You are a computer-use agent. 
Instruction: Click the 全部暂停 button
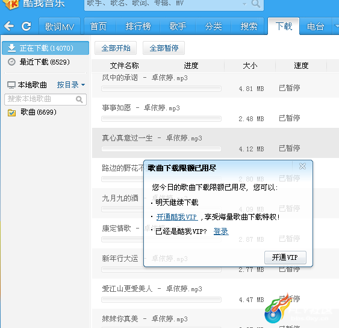pyautogui.click(x=164, y=48)
